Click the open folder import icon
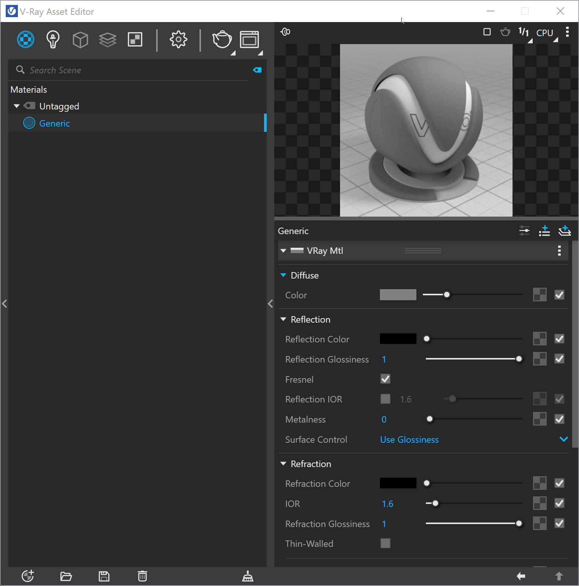Image resolution: width=579 pixels, height=586 pixels. click(x=66, y=576)
